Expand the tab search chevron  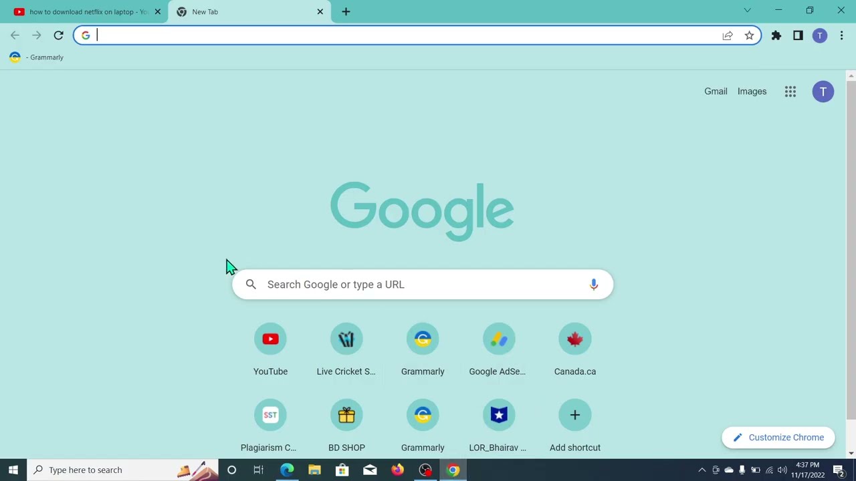(x=747, y=11)
